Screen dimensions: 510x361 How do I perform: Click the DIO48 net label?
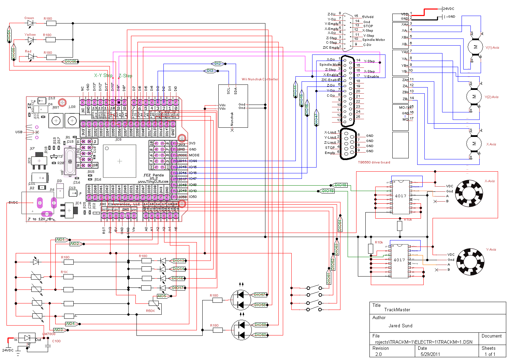pyautogui.click(x=340, y=185)
